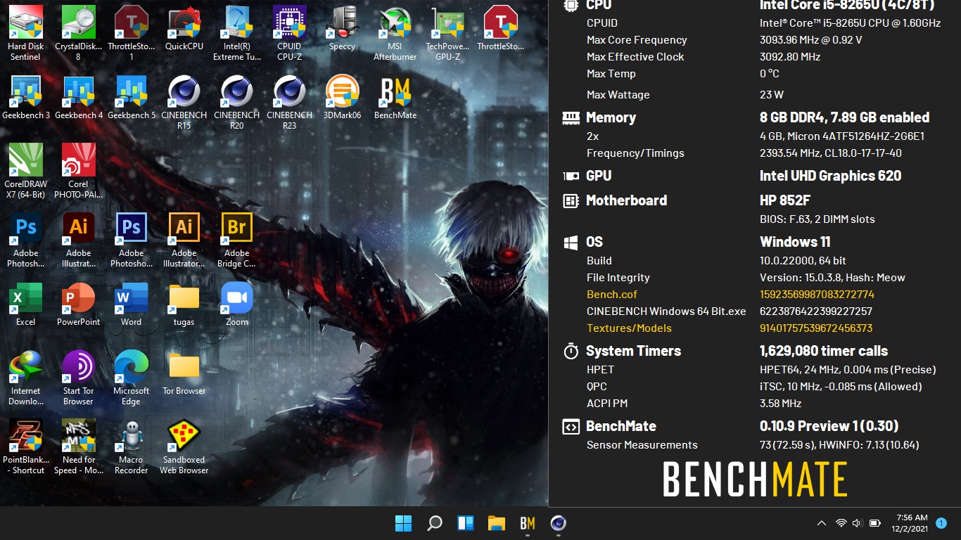
Task: Open Sandboxed Web Browser shortcut
Action: [x=184, y=446]
